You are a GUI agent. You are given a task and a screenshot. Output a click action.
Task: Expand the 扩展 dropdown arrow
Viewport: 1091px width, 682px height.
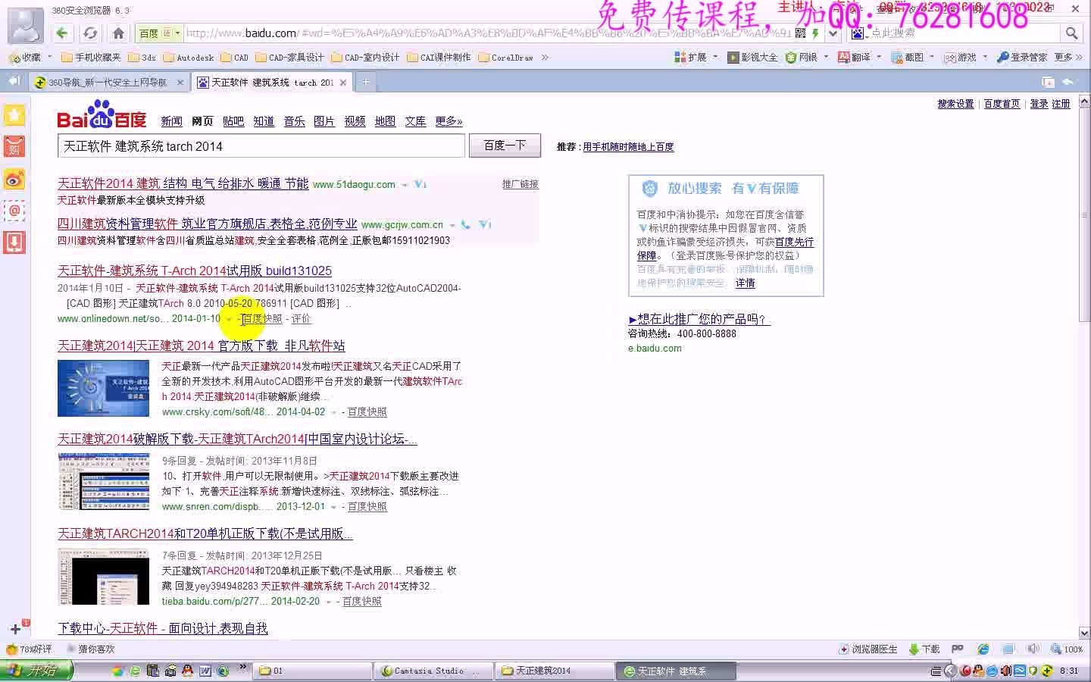715,57
